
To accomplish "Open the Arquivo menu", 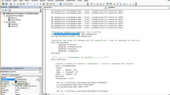I will tap(8, 1).
